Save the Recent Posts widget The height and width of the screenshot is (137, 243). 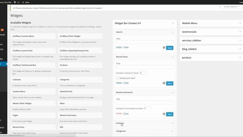tap(170, 83)
